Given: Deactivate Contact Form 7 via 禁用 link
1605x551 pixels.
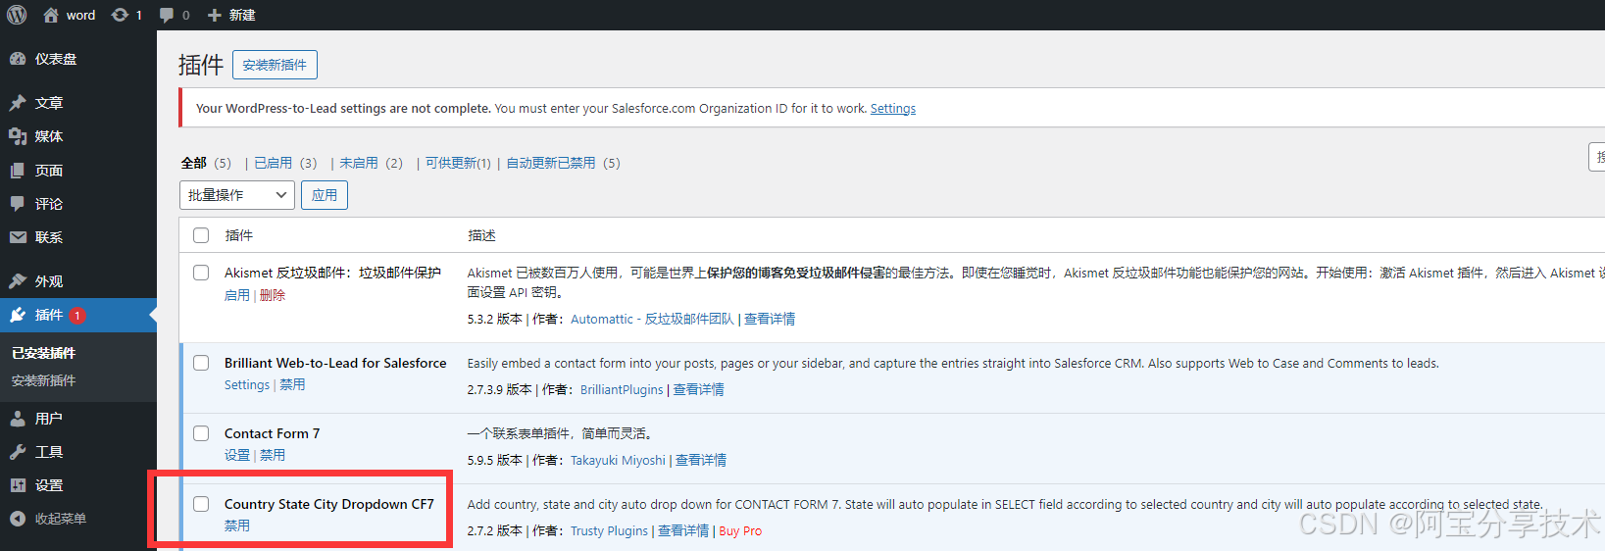Looking at the screenshot, I should (273, 456).
